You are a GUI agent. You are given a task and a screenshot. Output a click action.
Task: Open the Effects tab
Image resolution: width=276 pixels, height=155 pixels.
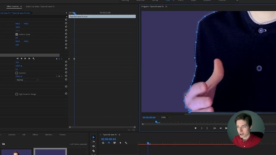(x=35, y=135)
